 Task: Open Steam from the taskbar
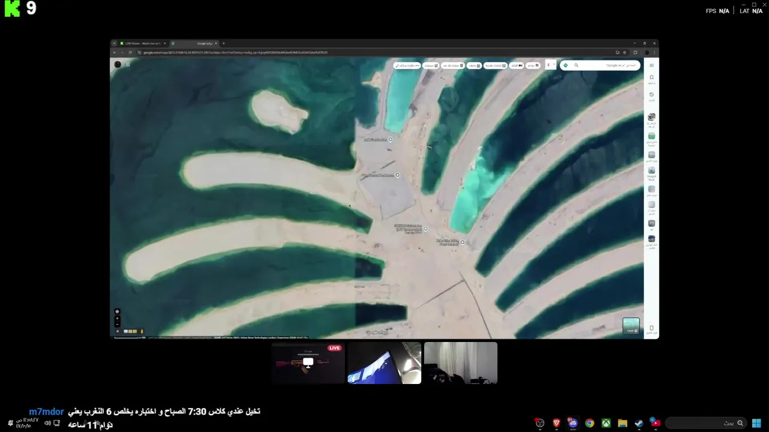pos(639,423)
